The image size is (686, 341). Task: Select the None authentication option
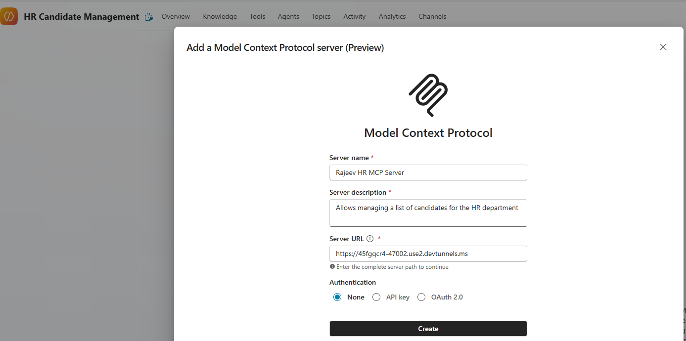pos(337,297)
